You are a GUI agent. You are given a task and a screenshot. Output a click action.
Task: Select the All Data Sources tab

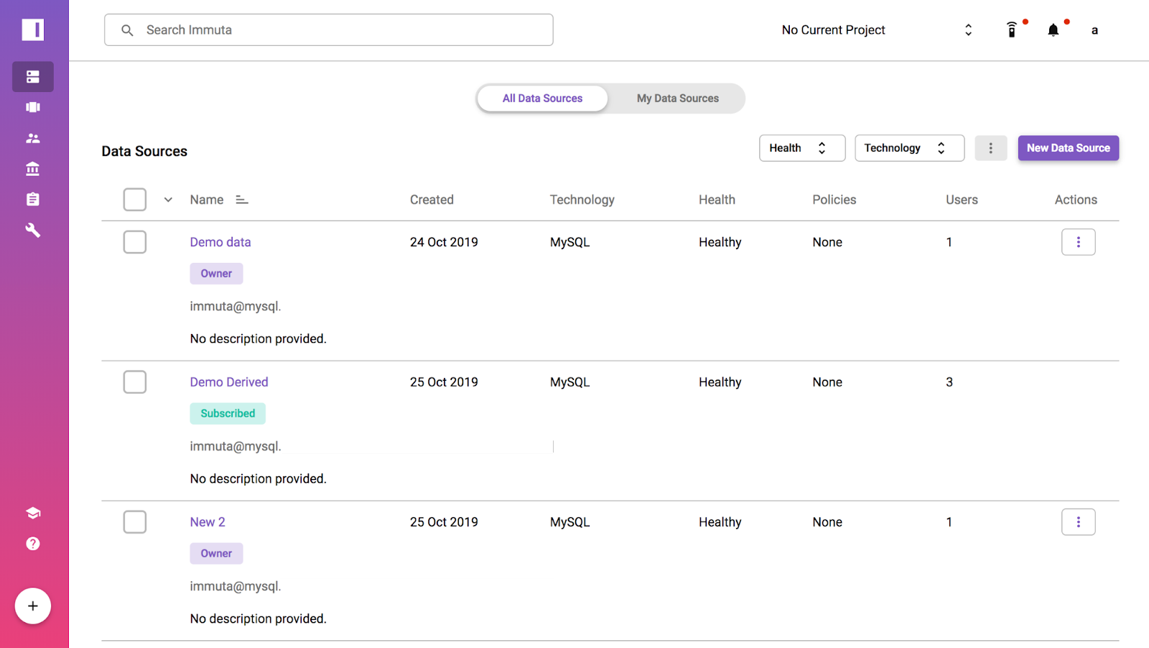542,98
